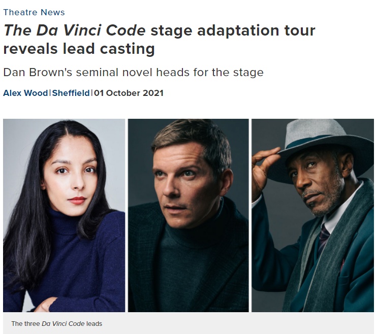Screen dimensions: 376x334
Task: Click empty grey caption bar beside caption text
Action: point(239,323)
